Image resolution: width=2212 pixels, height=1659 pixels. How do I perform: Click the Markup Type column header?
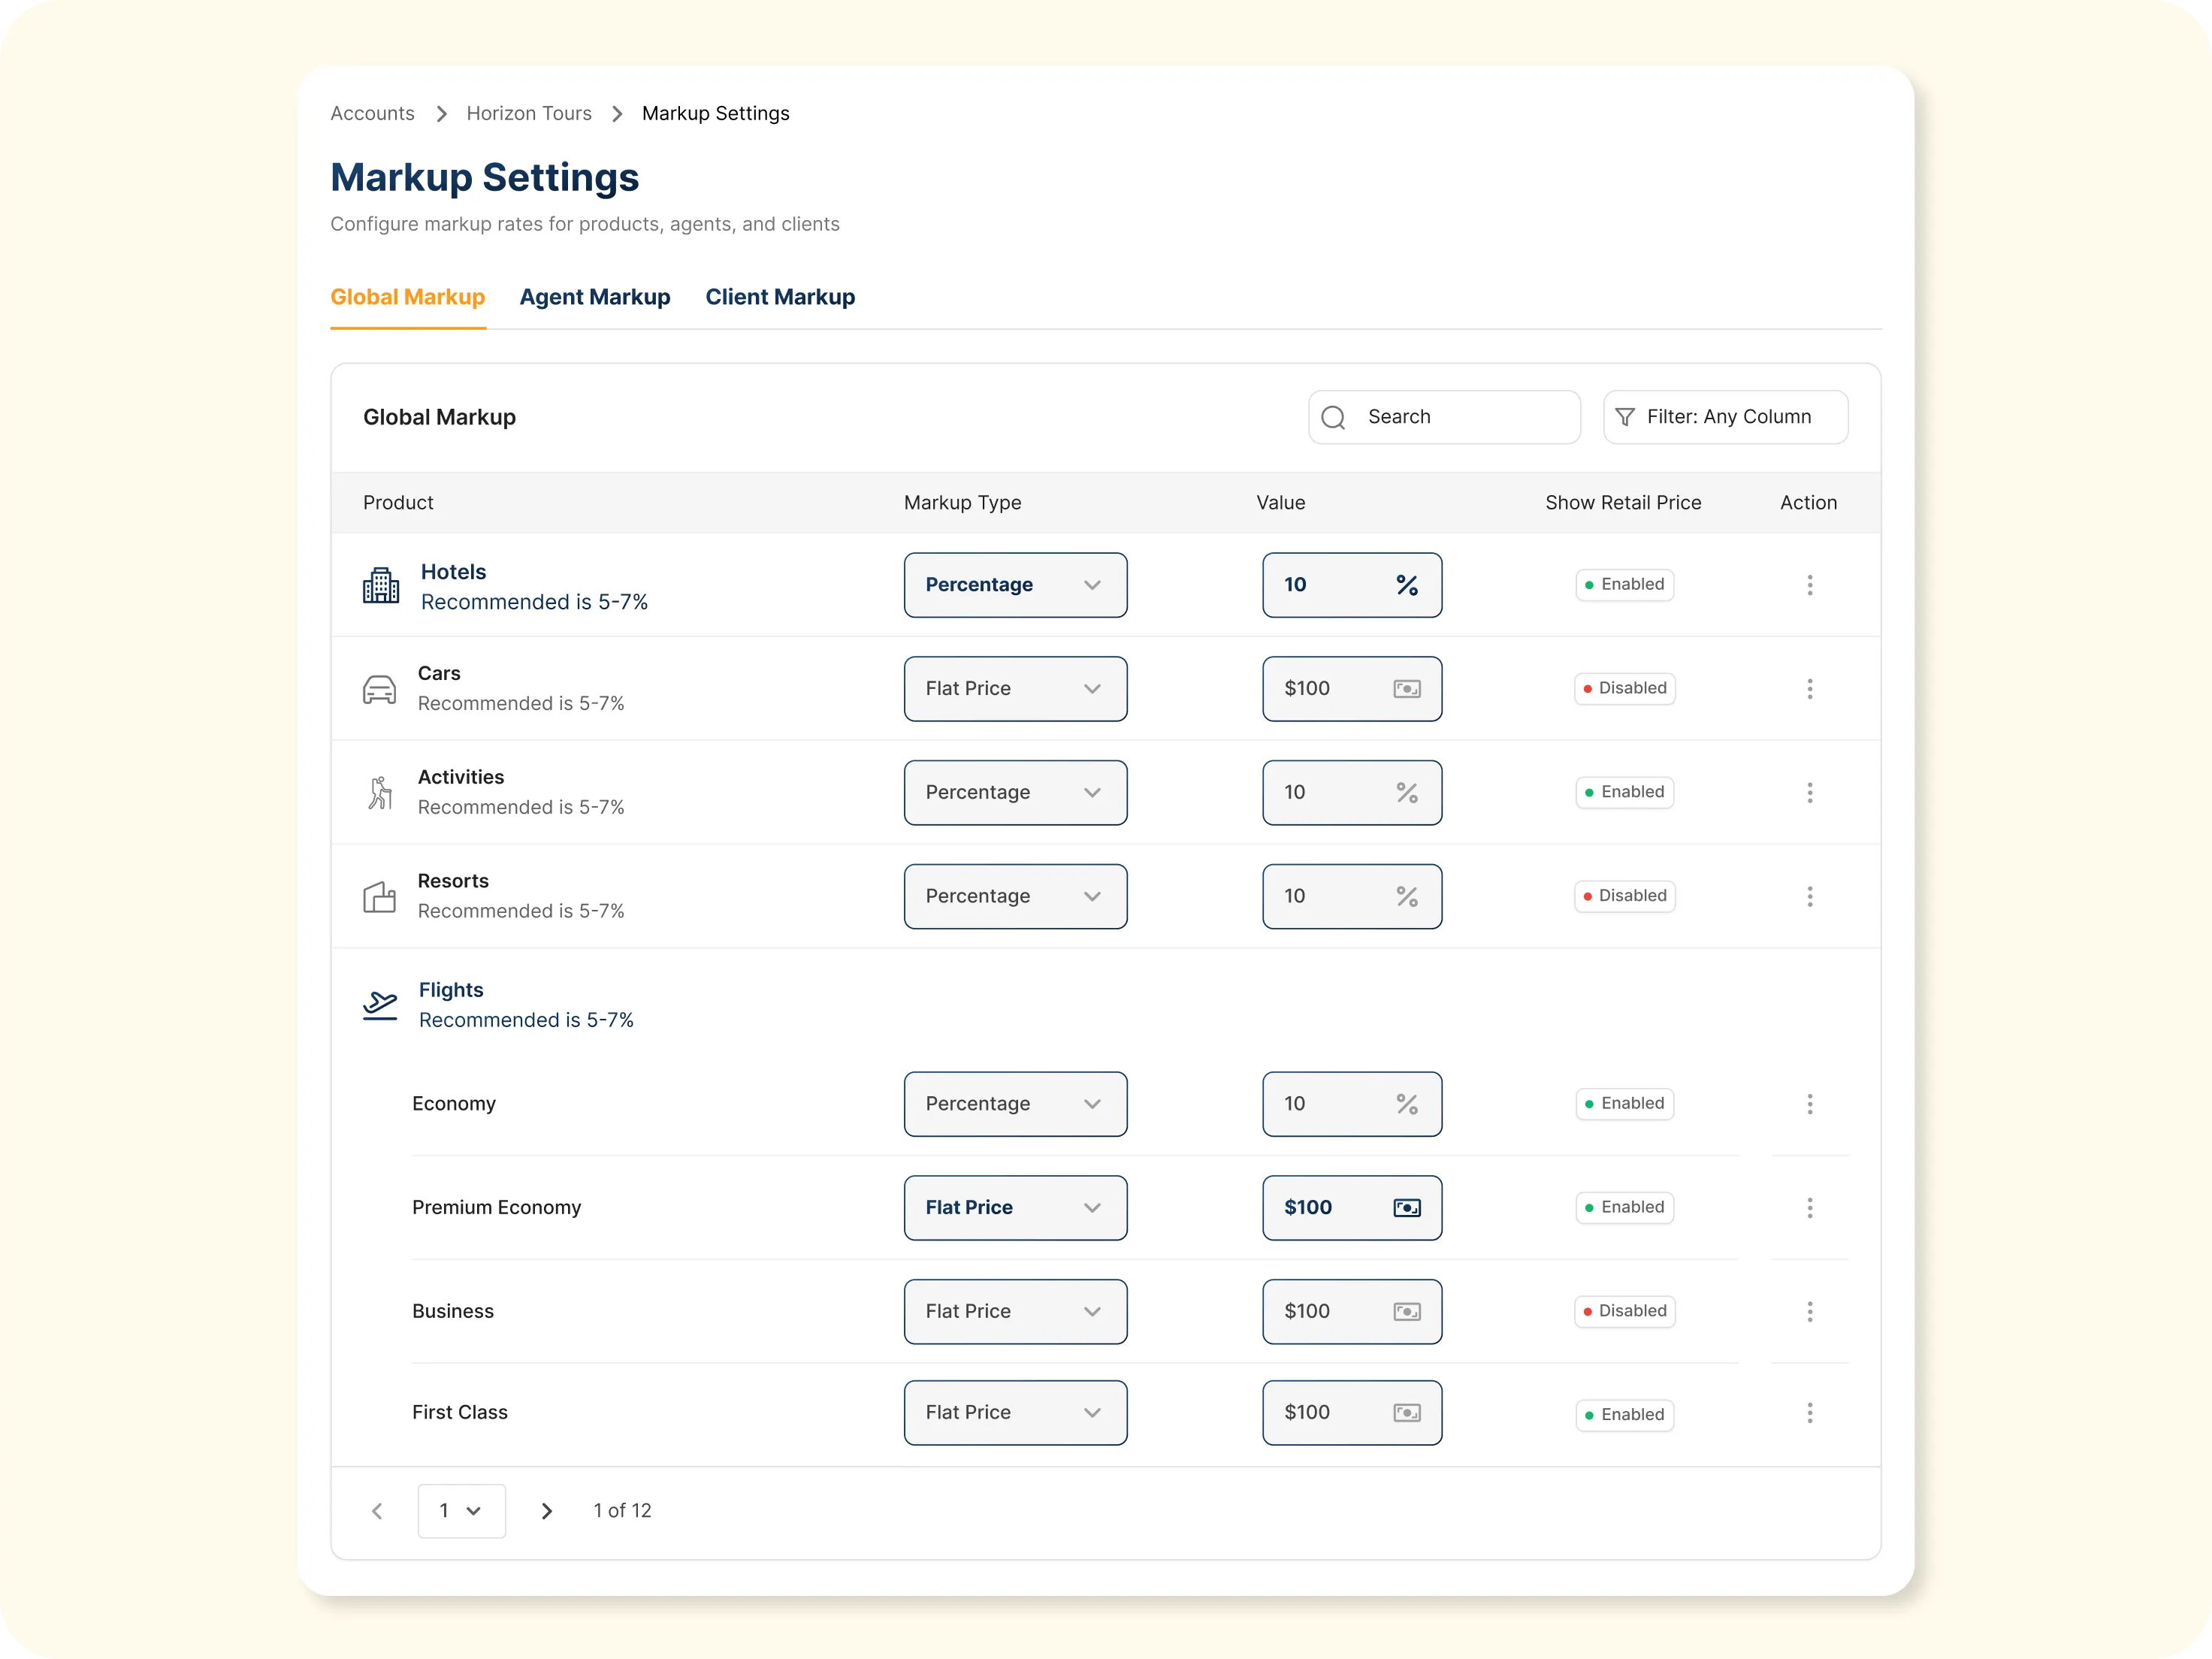click(962, 503)
